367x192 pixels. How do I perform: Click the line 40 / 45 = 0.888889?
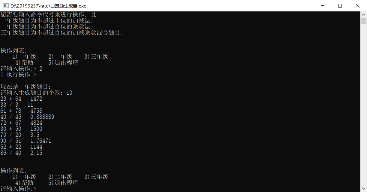pos(27,117)
